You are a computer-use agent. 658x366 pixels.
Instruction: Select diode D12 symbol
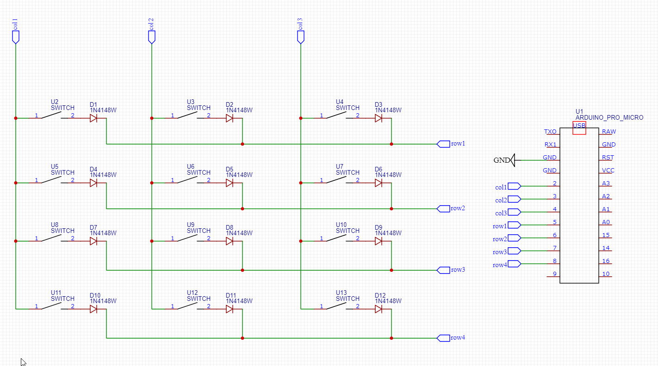[379, 309]
